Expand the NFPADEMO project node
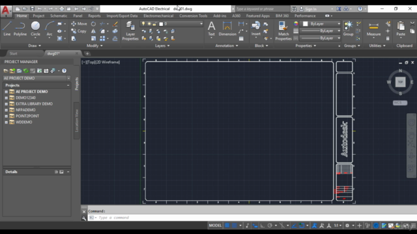Screen dimensions: 417x234 [x=6, y=110]
